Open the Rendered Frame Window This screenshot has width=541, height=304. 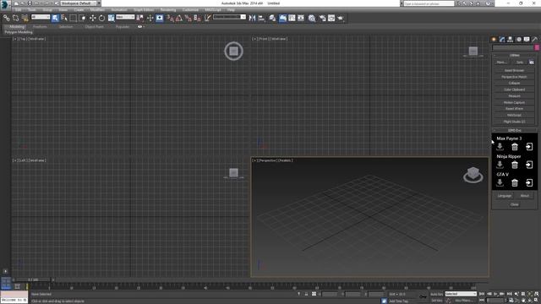pyautogui.click(x=331, y=18)
